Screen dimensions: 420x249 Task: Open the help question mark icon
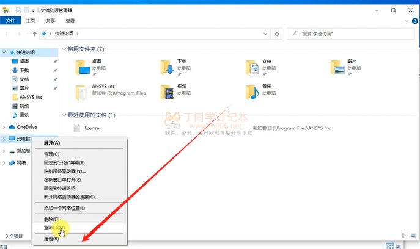click(414, 21)
